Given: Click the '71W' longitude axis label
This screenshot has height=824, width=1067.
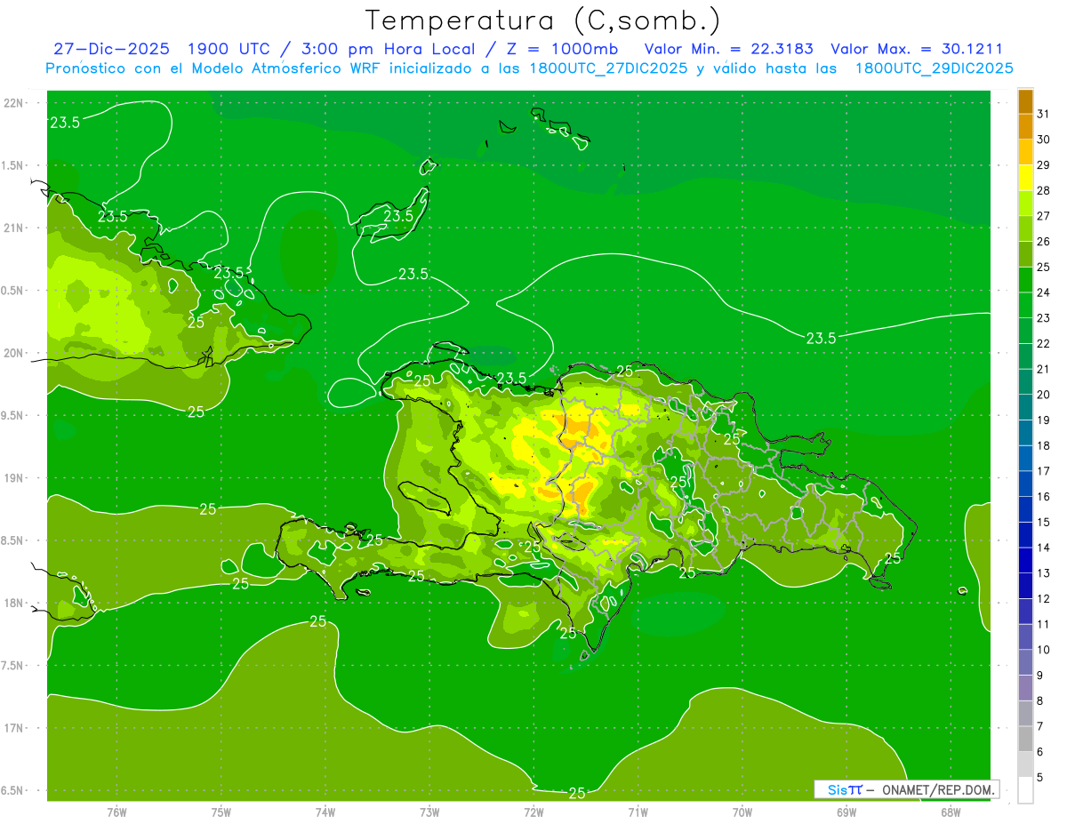Looking at the screenshot, I should coord(638,812).
